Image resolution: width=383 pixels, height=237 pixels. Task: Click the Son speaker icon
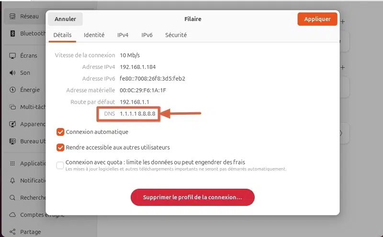coord(12,73)
